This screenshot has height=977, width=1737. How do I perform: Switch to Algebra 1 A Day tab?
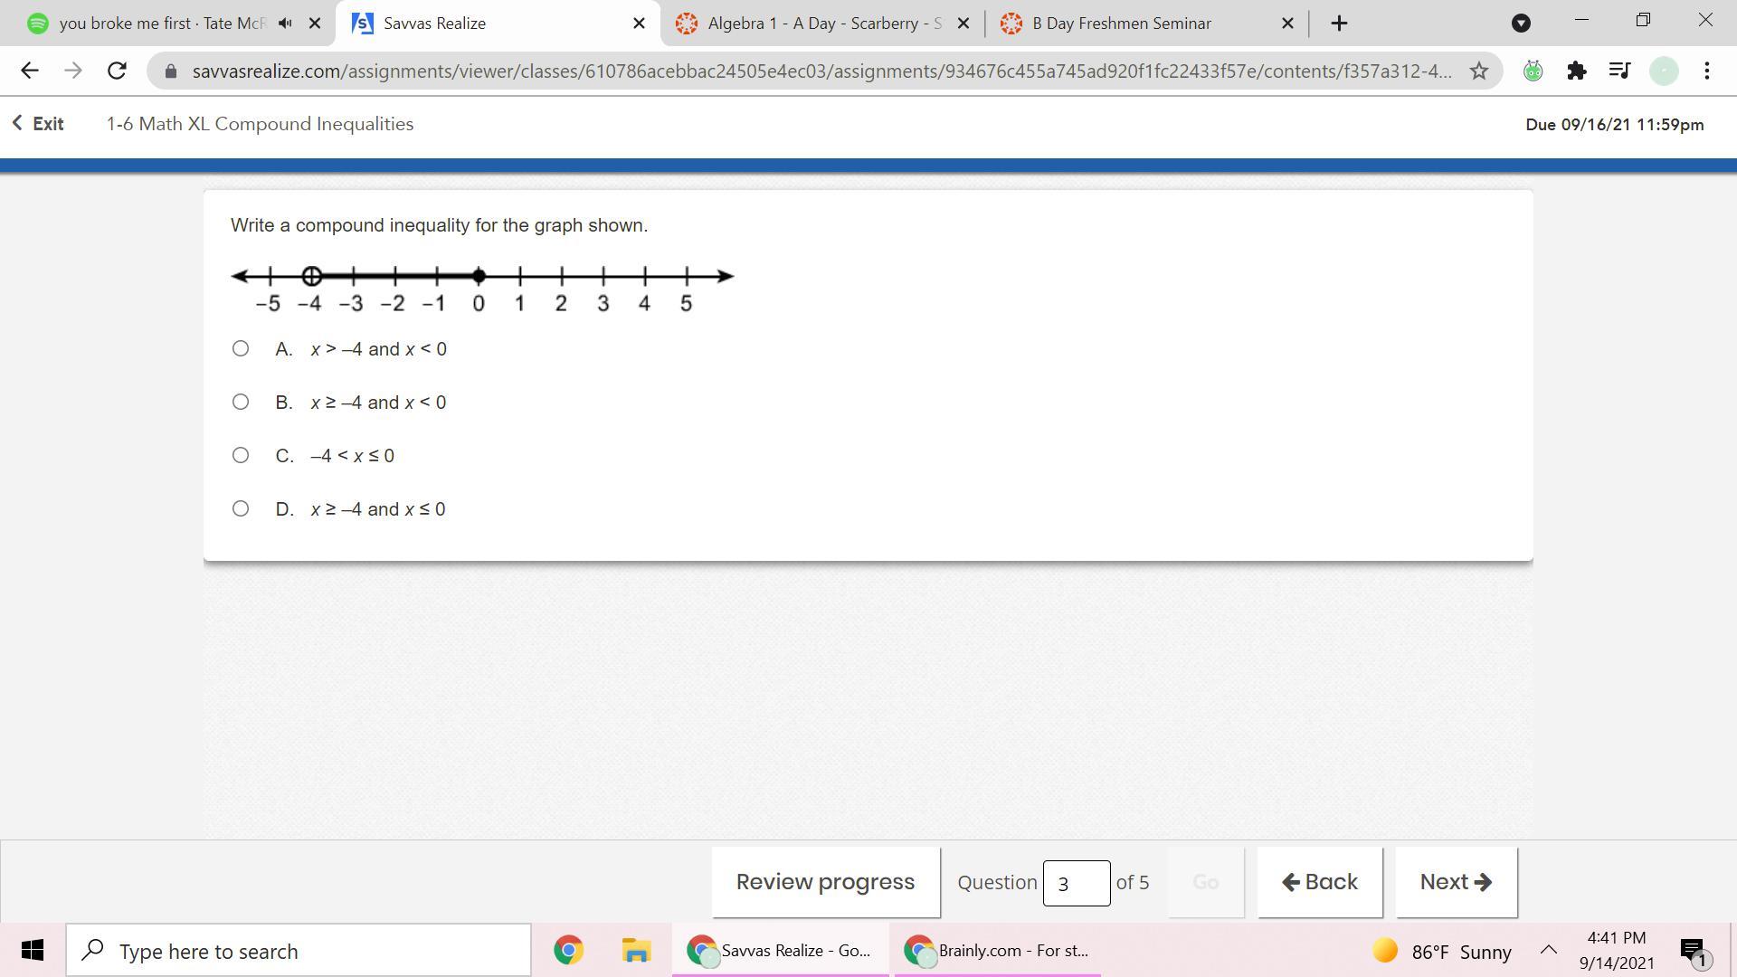(821, 24)
